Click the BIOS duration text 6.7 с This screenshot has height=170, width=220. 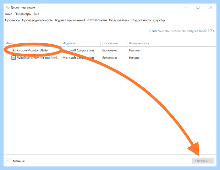point(211,31)
